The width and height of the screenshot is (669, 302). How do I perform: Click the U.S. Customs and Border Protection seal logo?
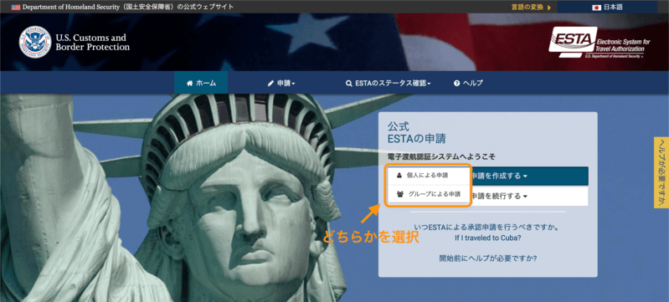pos(35,42)
